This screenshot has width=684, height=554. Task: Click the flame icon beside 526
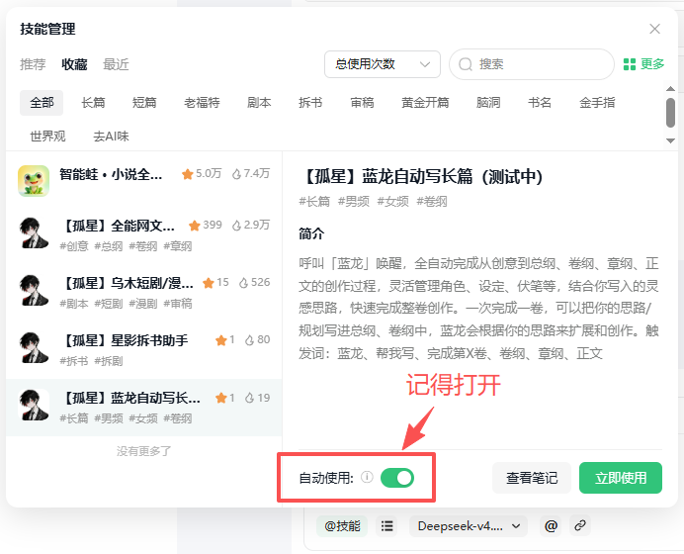point(243,283)
